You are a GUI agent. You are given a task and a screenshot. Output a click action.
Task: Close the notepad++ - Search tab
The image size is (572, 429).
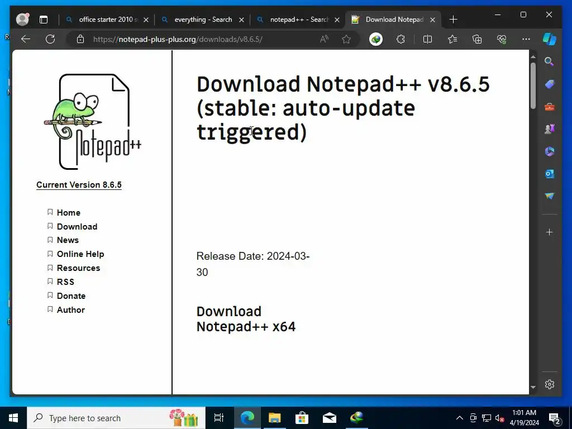click(x=337, y=20)
